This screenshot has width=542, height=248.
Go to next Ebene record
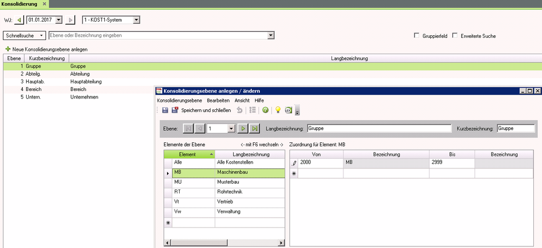[244, 128]
